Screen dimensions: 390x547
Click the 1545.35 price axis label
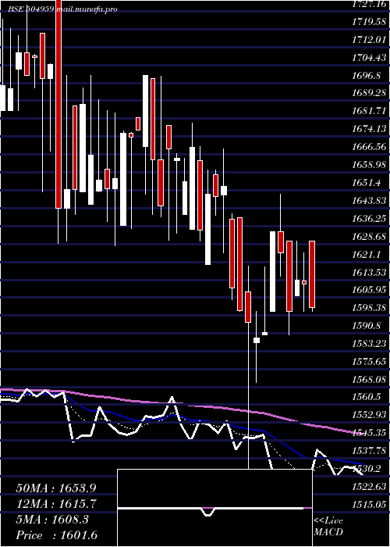pyautogui.click(x=369, y=433)
